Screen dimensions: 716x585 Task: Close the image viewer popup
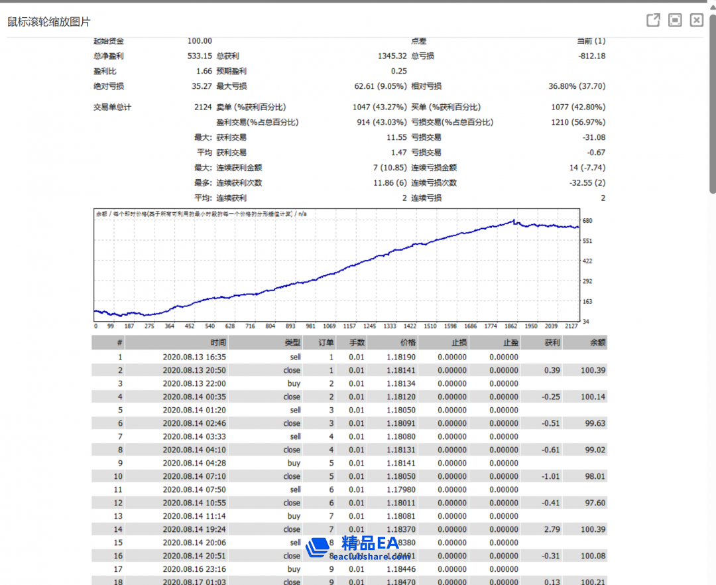pyautogui.click(x=696, y=21)
